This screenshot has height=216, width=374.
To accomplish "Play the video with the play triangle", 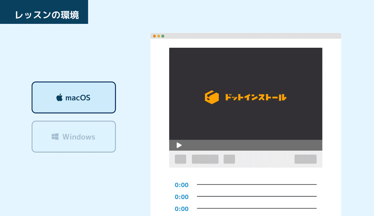I will 179,145.
